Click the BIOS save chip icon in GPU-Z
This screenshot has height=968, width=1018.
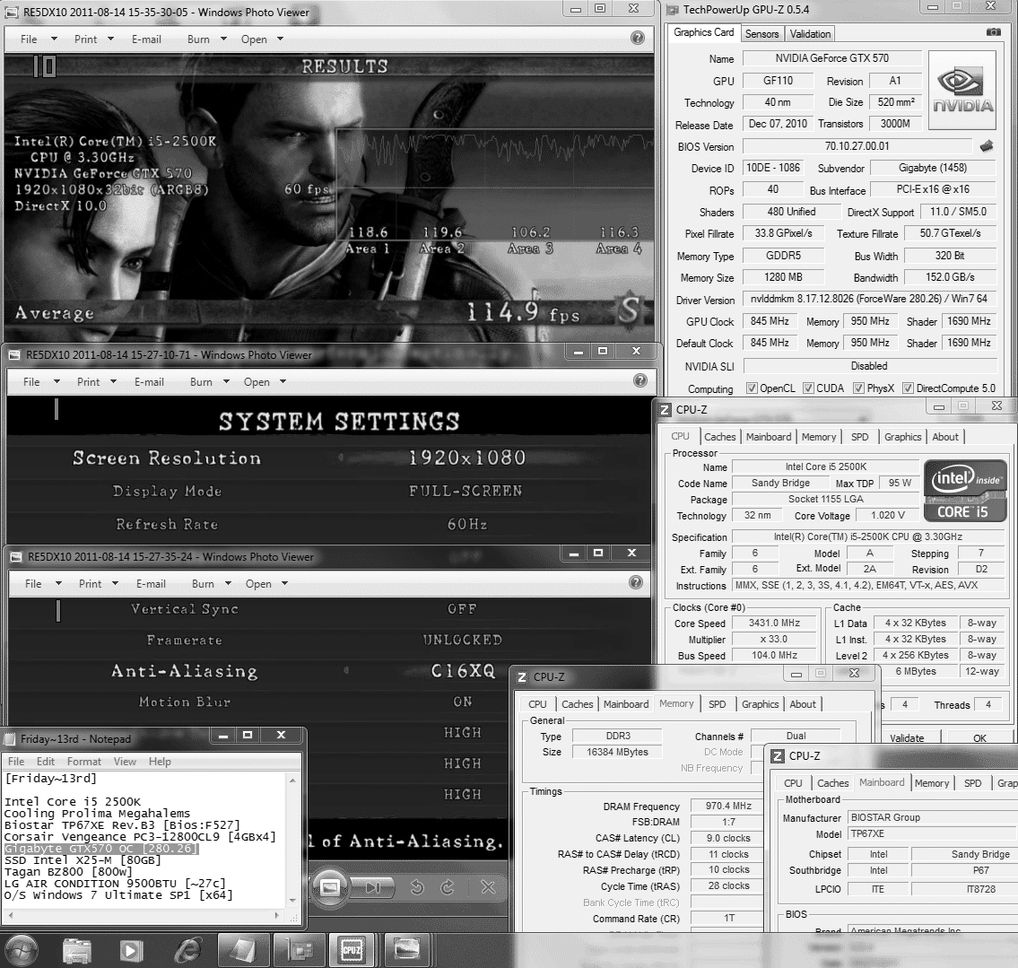pos(987,146)
